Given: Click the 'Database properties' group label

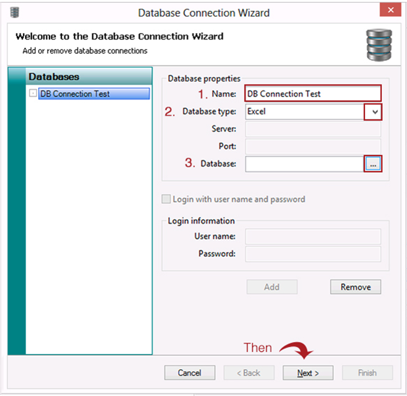Looking at the screenshot, I should coord(204,78).
